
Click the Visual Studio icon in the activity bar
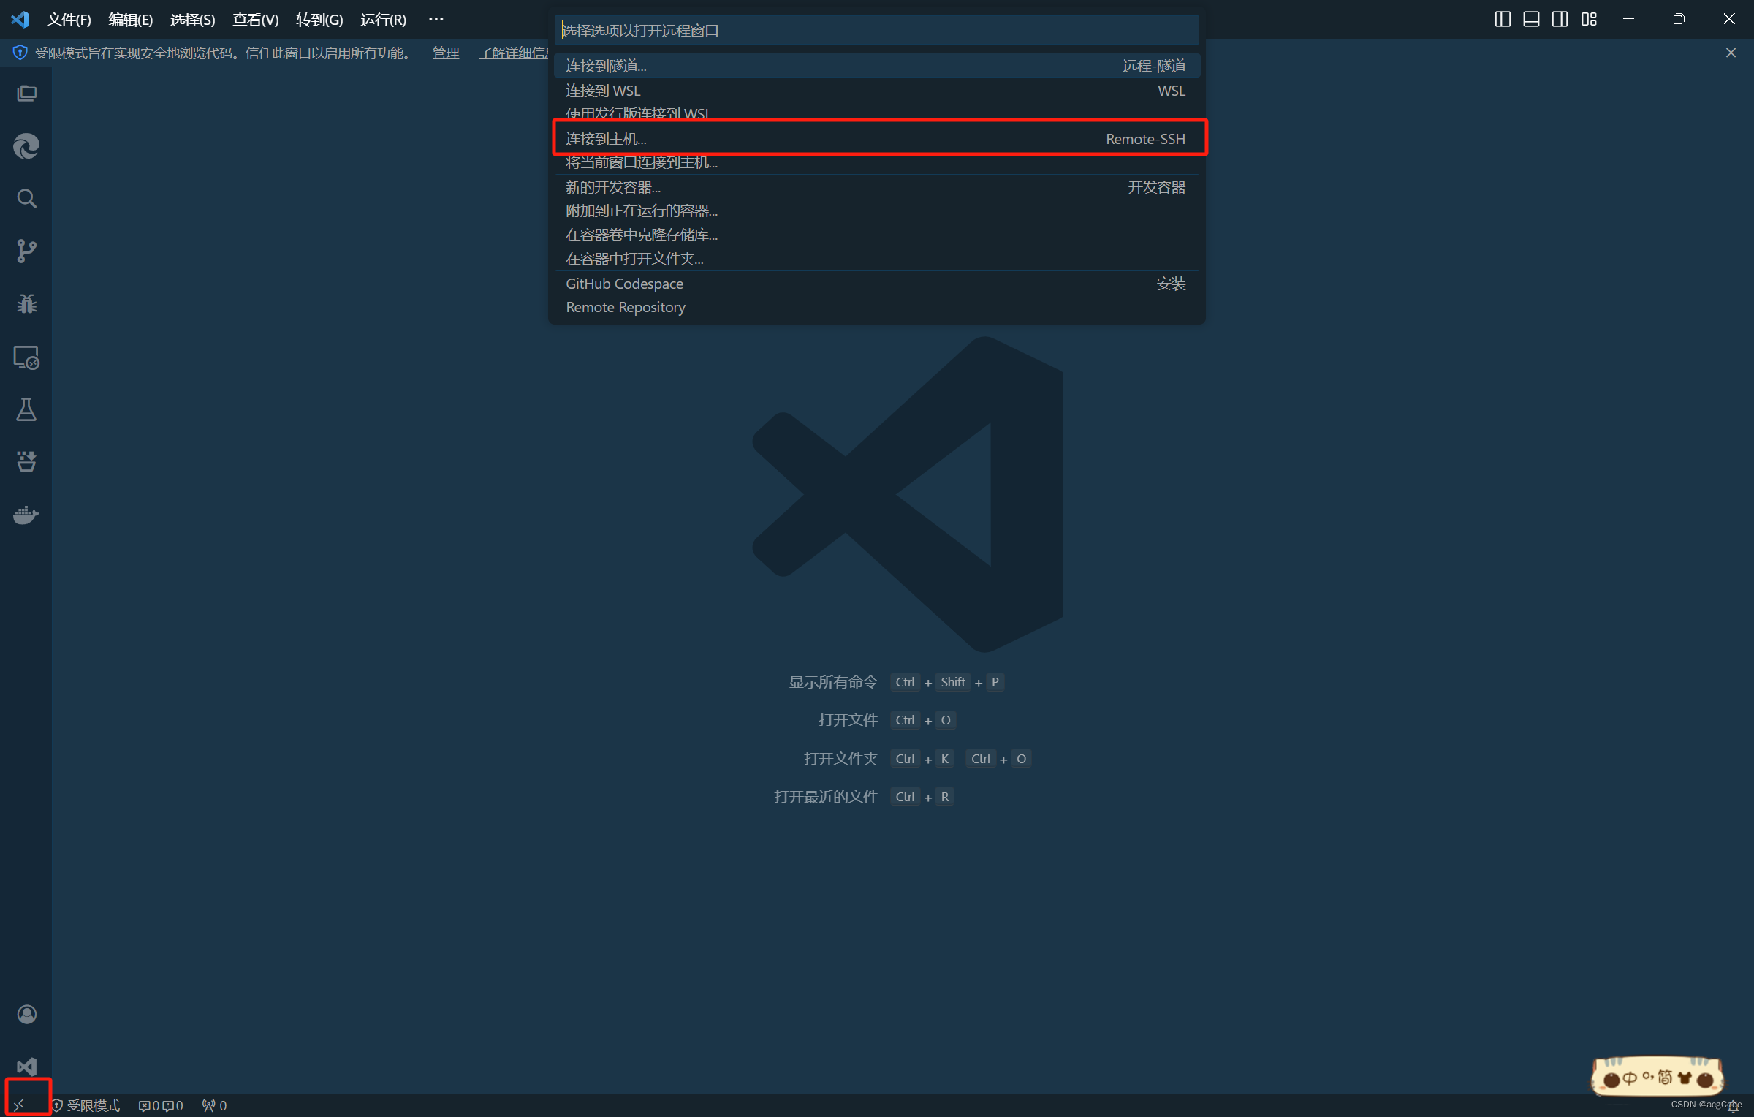(x=26, y=1067)
